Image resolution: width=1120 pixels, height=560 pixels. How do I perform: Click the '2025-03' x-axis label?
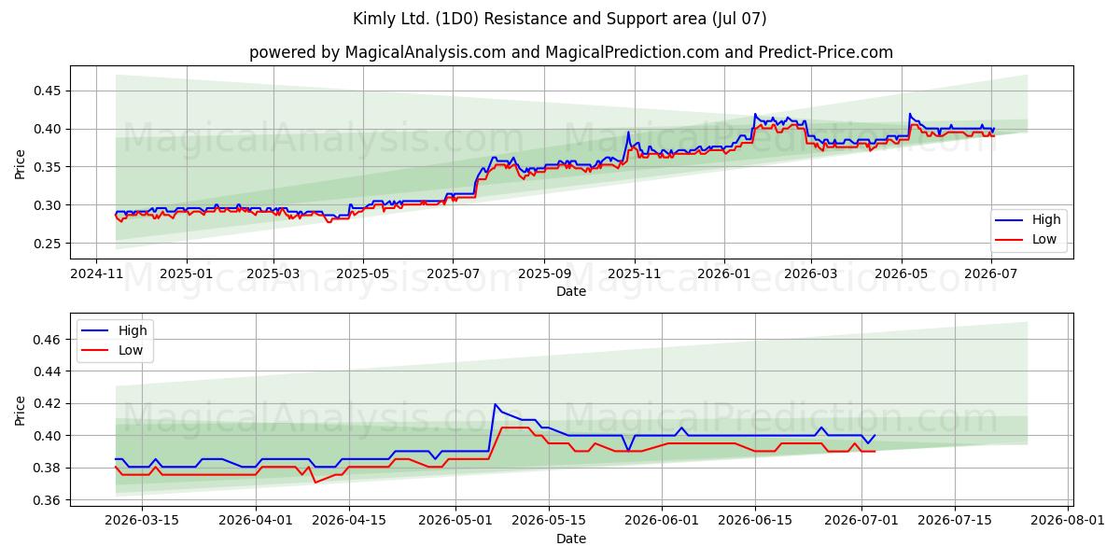273,273
